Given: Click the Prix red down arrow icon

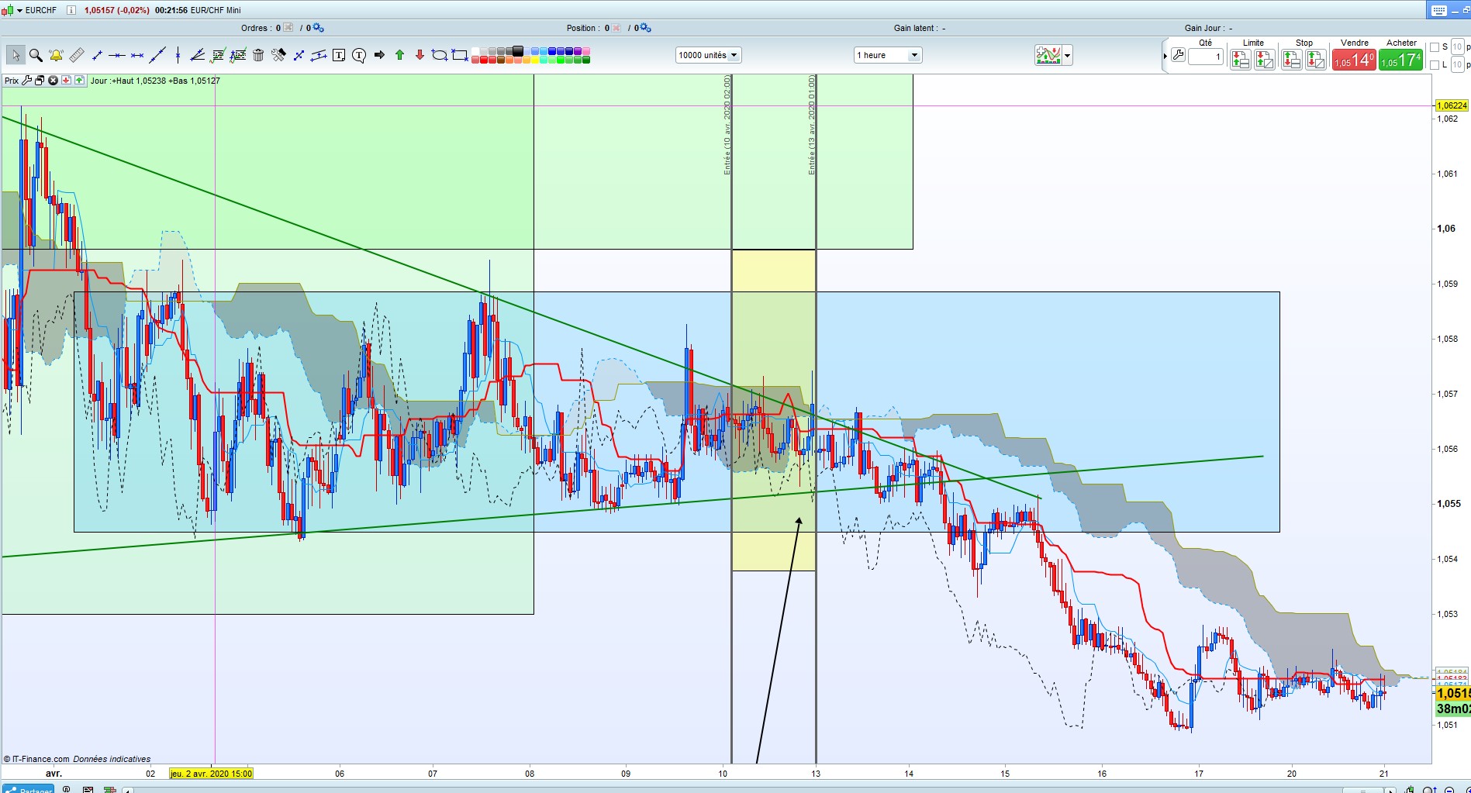Looking at the screenshot, I should (66, 81).
